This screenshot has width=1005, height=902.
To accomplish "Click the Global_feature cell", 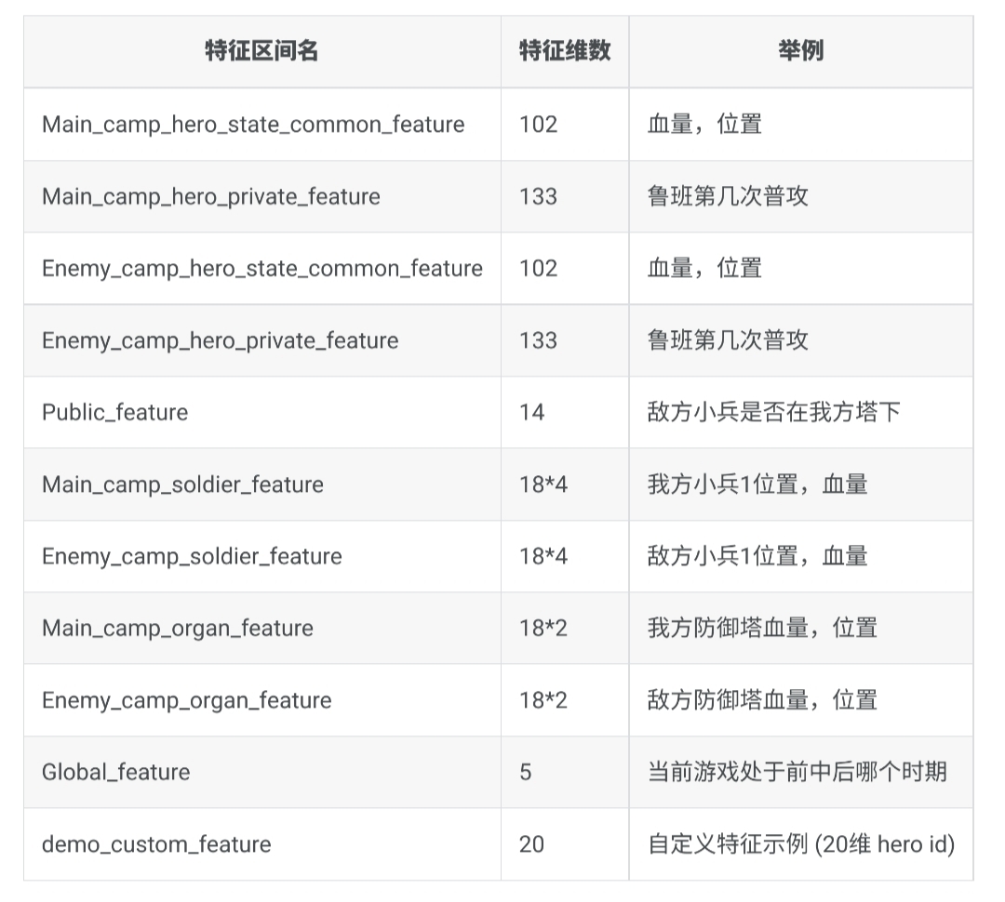I will point(115,772).
